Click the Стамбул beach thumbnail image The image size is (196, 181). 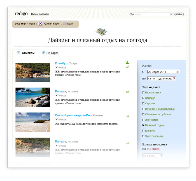click(x=33, y=72)
